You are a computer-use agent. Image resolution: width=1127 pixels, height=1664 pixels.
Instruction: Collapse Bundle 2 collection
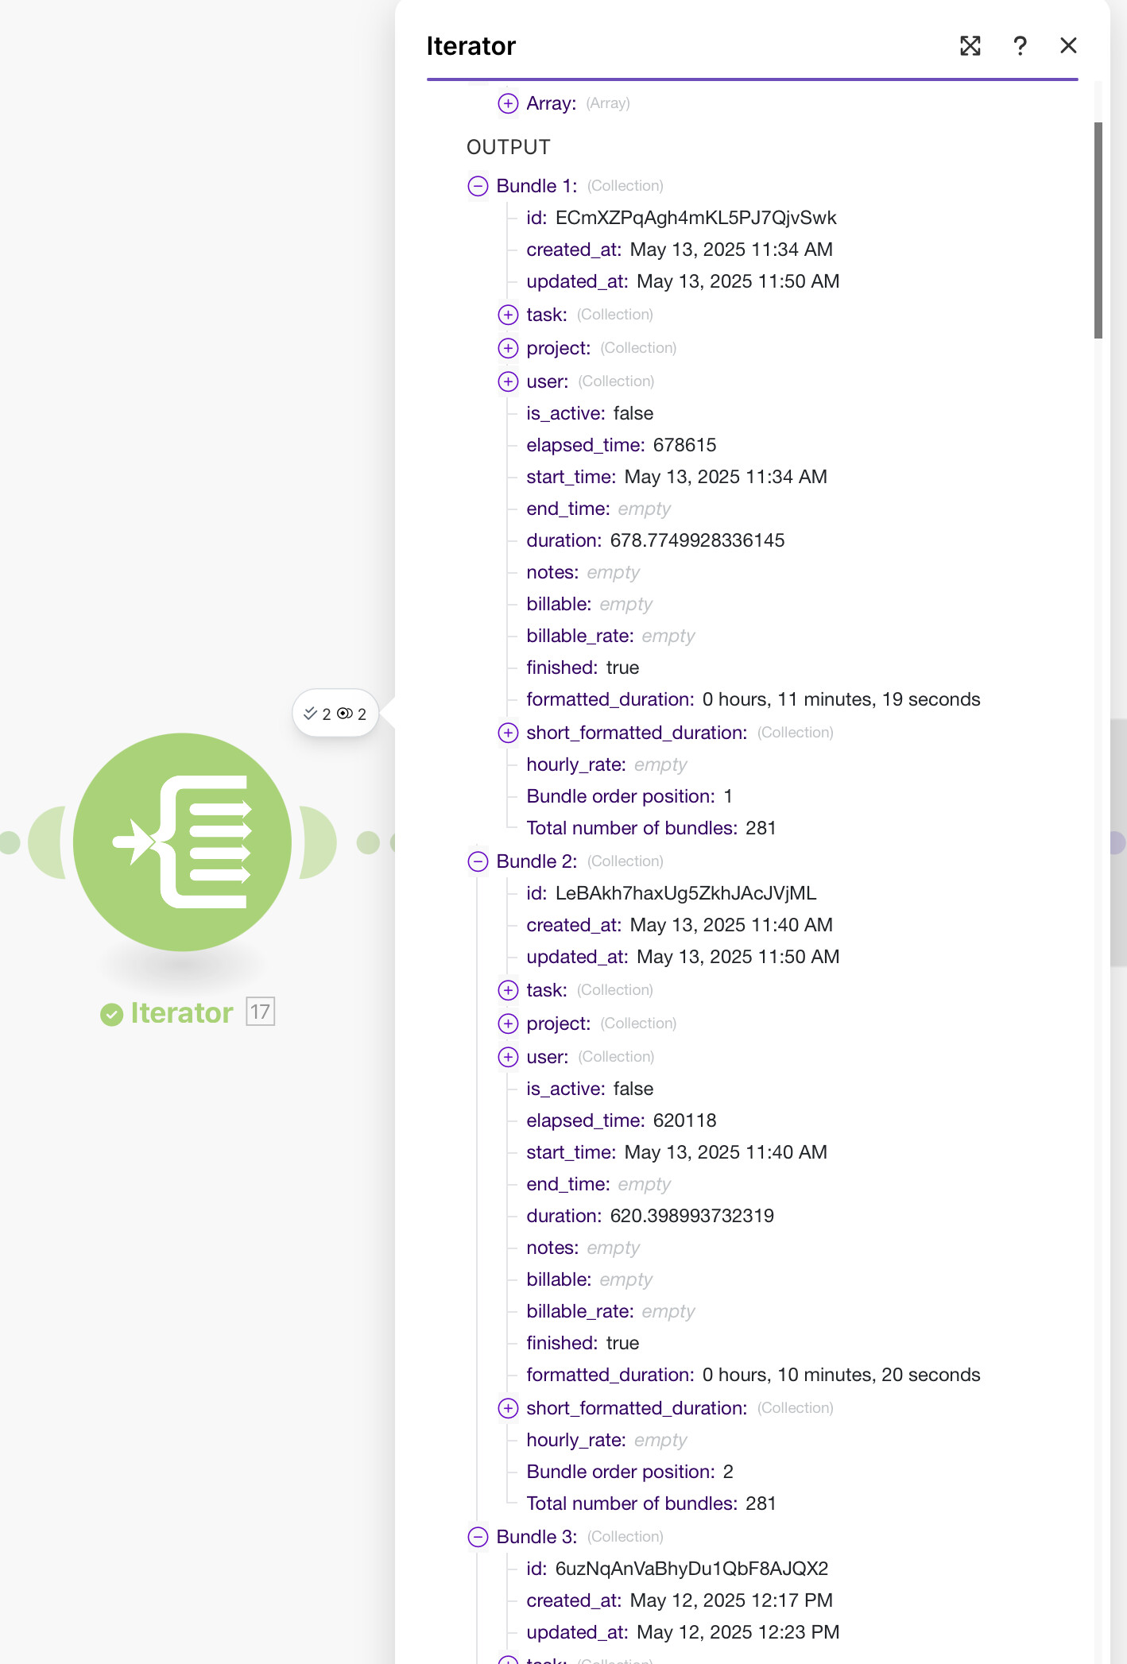(478, 861)
